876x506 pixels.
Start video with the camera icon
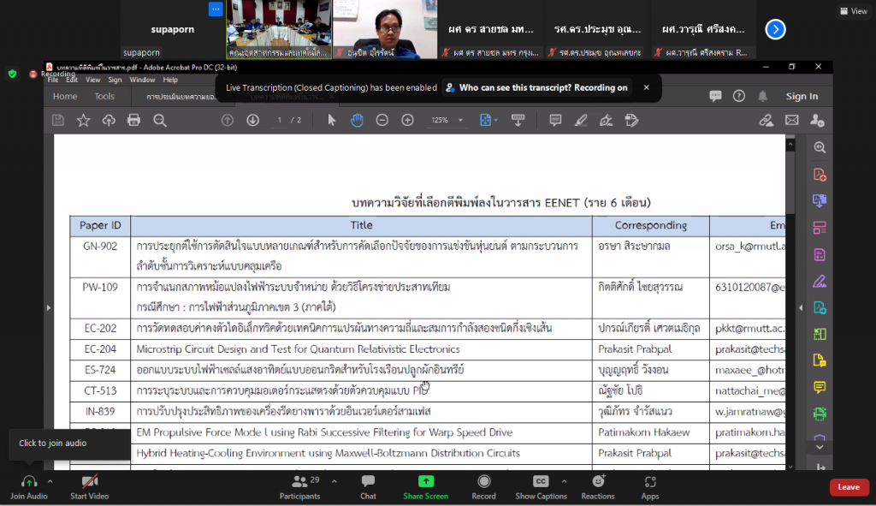point(89,482)
